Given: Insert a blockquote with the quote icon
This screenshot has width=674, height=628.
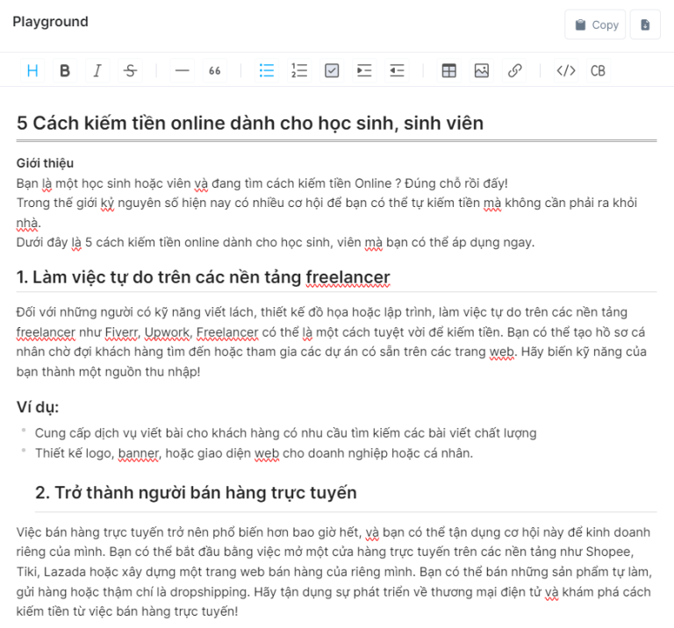Looking at the screenshot, I should (x=215, y=70).
